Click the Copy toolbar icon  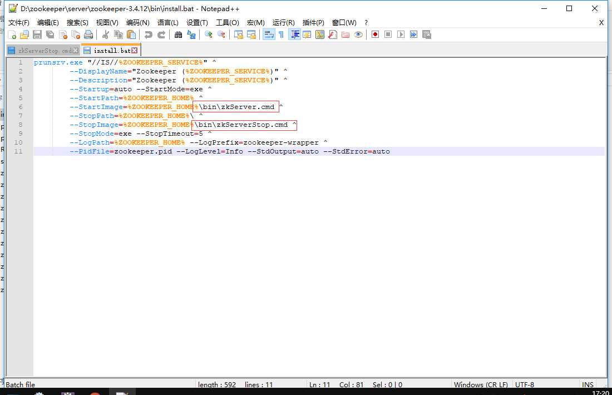(119, 34)
